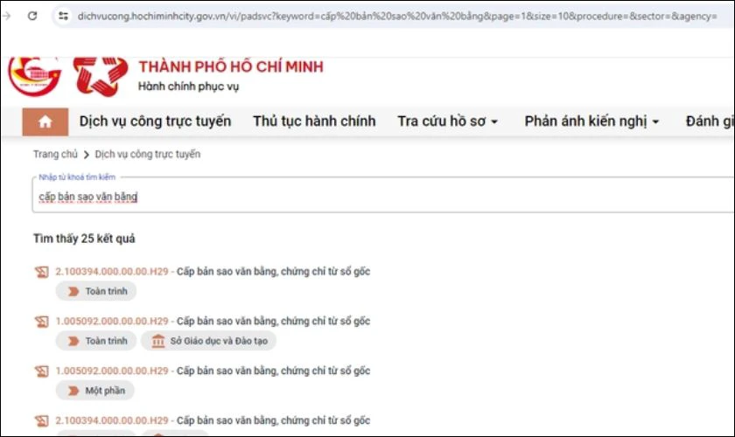Click the building icon in Sở Giáo dục tag
Viewport: 735px width, 437px height.
click(x=158, y=341)
